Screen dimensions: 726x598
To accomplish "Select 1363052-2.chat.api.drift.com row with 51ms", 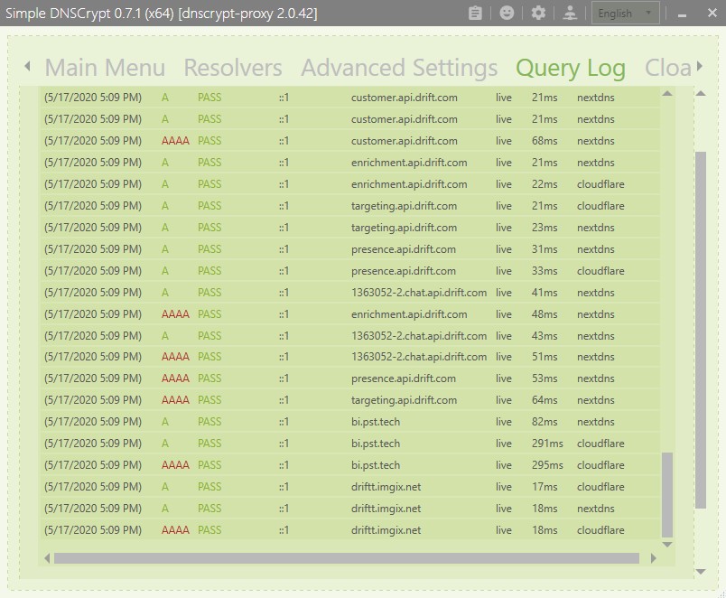I will tap(350, 357).
